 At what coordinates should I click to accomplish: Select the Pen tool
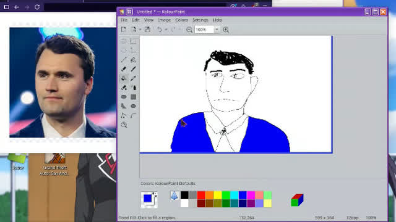[134, 60]
